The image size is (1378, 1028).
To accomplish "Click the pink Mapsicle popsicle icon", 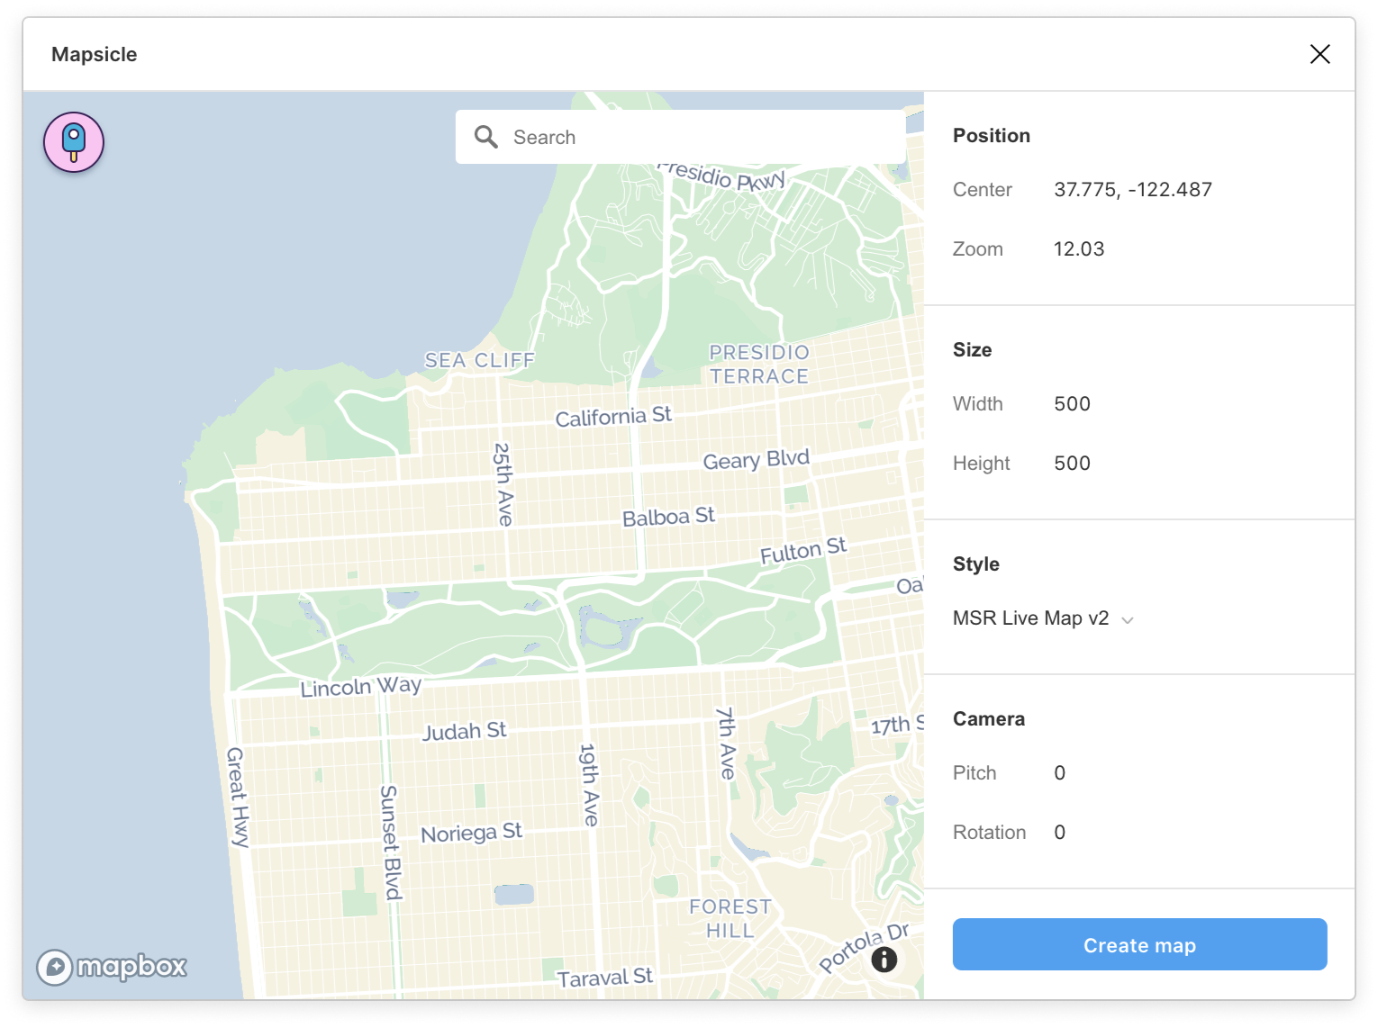I will (74, 142).
